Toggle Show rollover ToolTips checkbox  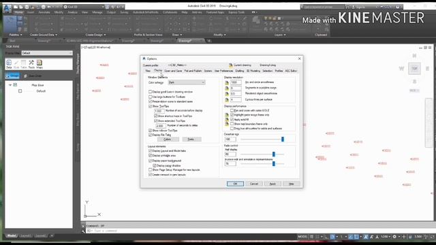coord(150,130)
